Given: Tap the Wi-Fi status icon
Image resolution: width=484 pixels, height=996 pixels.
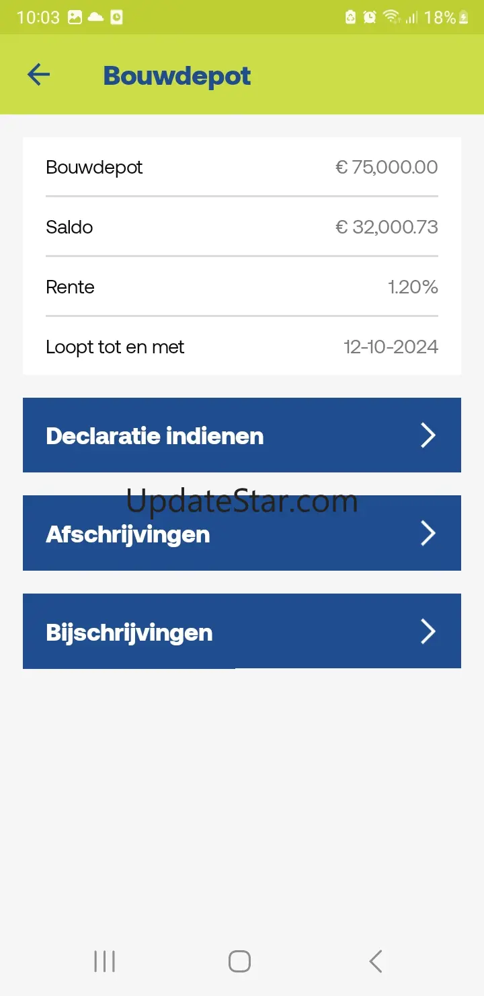Looking at the screenshot, I should [391, 17].
